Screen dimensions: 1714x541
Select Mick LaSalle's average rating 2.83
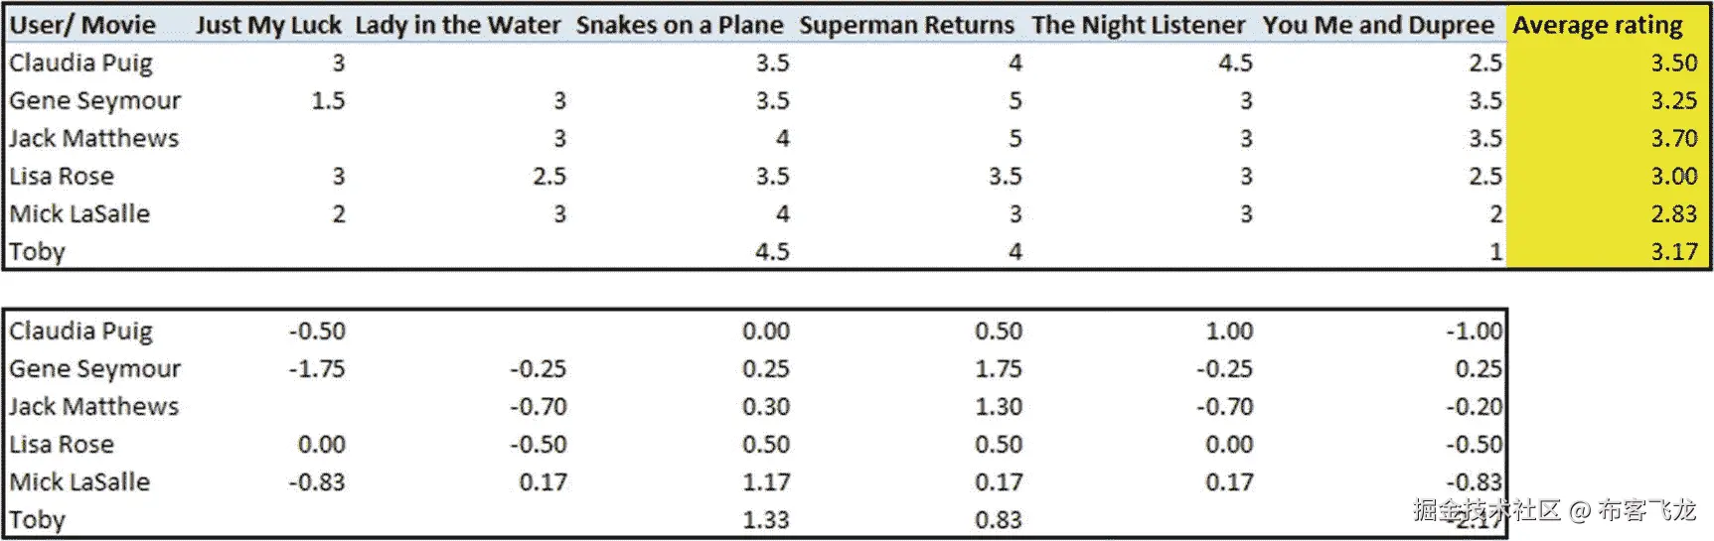coord(1674,214)
